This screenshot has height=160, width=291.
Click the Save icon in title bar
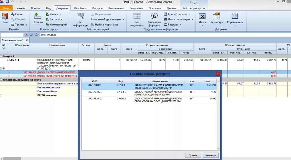(x=7, y=2)
